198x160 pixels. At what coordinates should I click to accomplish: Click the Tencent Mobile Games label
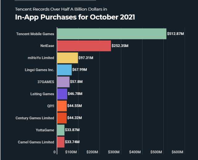[x=35, y=34]
